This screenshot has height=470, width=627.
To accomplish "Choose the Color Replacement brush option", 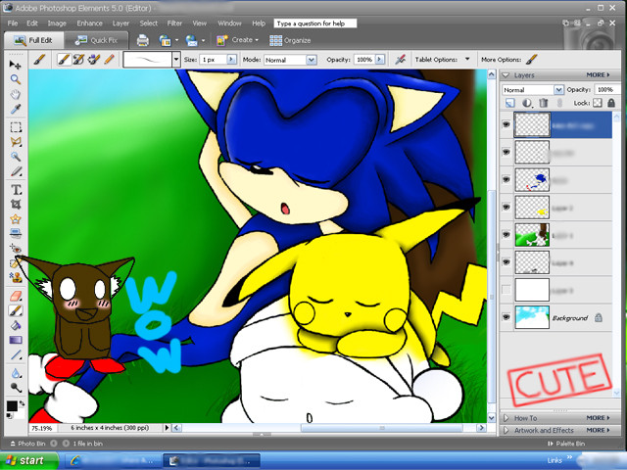I will point(94,60).
